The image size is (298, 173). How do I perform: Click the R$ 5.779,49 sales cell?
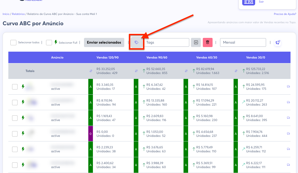(x=205, y=147)
